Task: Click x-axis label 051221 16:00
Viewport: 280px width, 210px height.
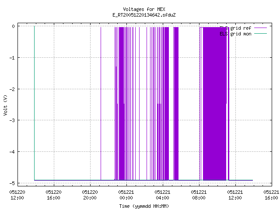Action: point(271,195)
